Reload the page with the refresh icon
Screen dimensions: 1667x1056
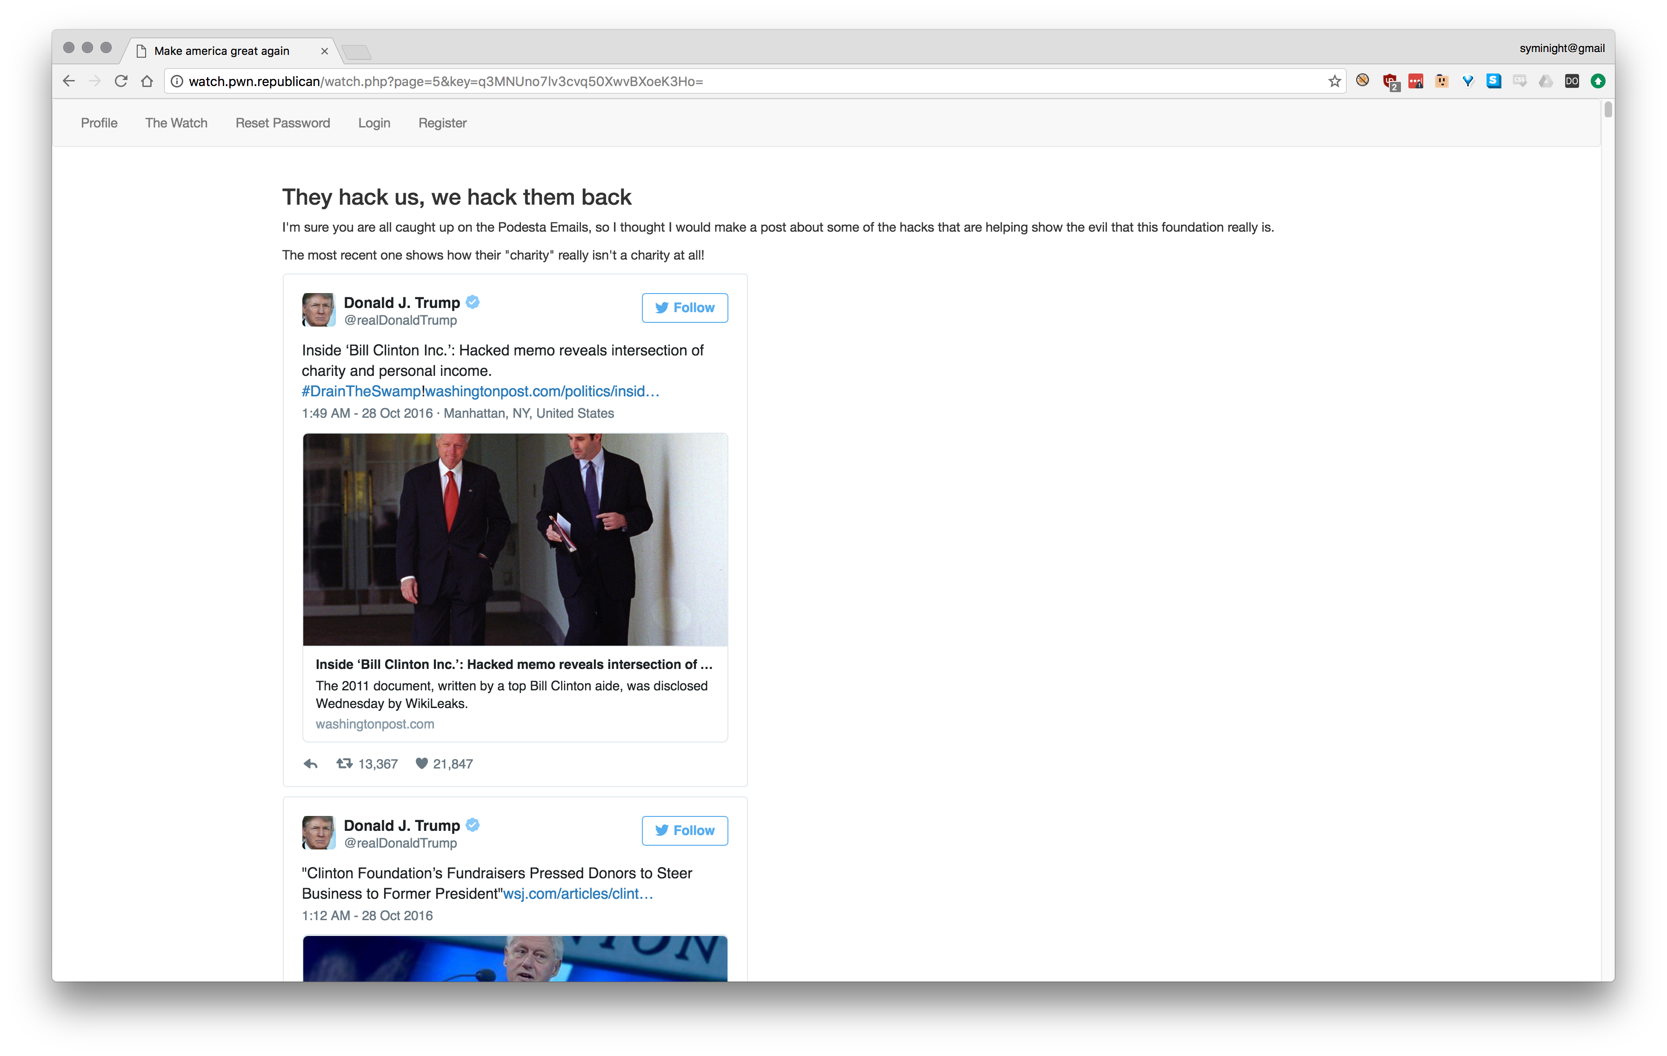(x=121, y=81)
